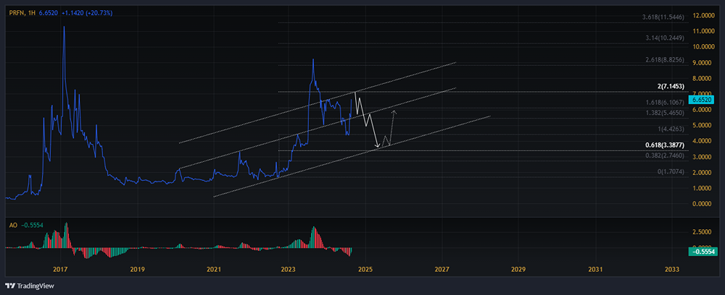Screen dimensions: 725x295
Task: Select Fibonacci level 3.618(11.5446)
Action: (x=663, y=17)
